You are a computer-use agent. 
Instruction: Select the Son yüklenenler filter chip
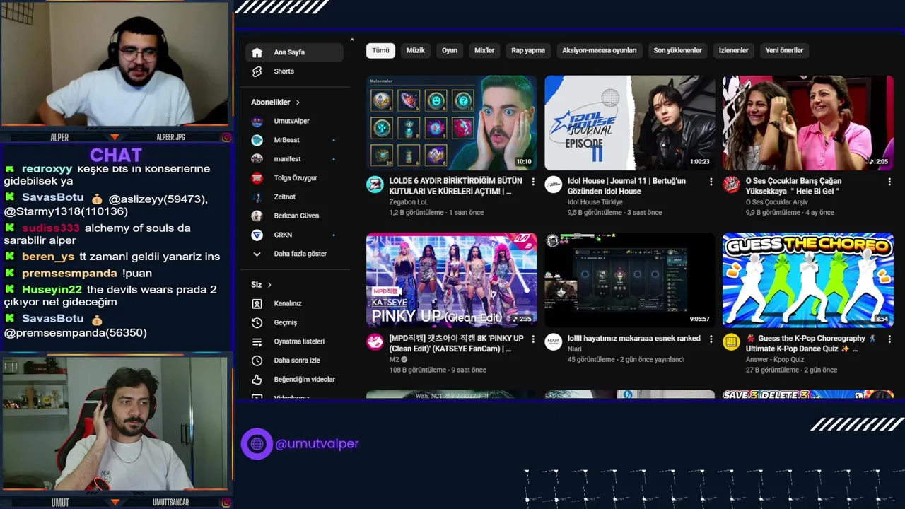(677, 50)
